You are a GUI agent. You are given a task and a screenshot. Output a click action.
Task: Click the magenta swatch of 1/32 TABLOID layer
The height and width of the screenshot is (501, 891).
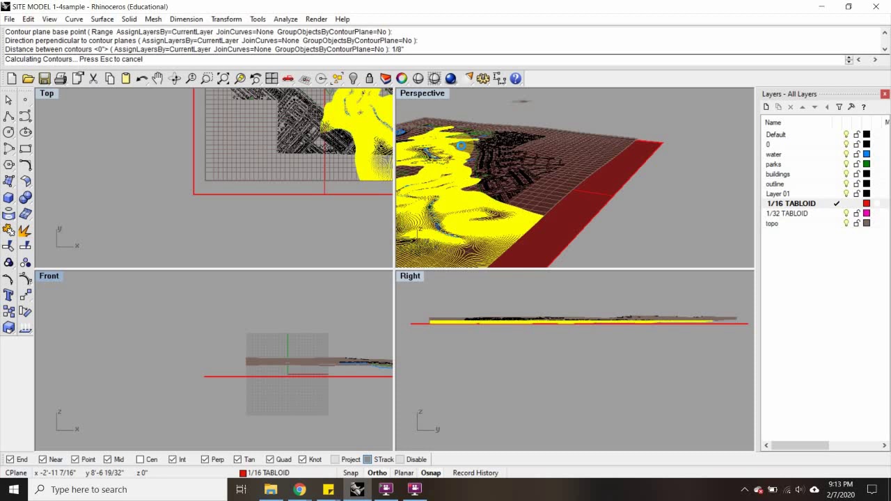point(867,214)
